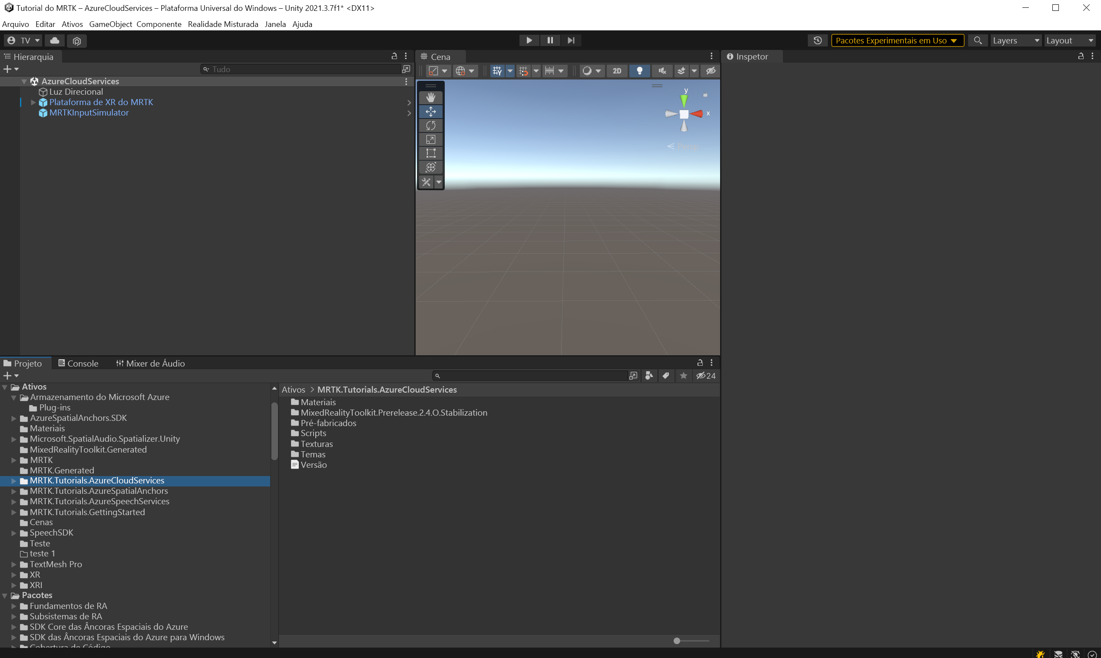
Task: Toggle 2D view mode in the Cena toolbar
Action: click(617, 71)
